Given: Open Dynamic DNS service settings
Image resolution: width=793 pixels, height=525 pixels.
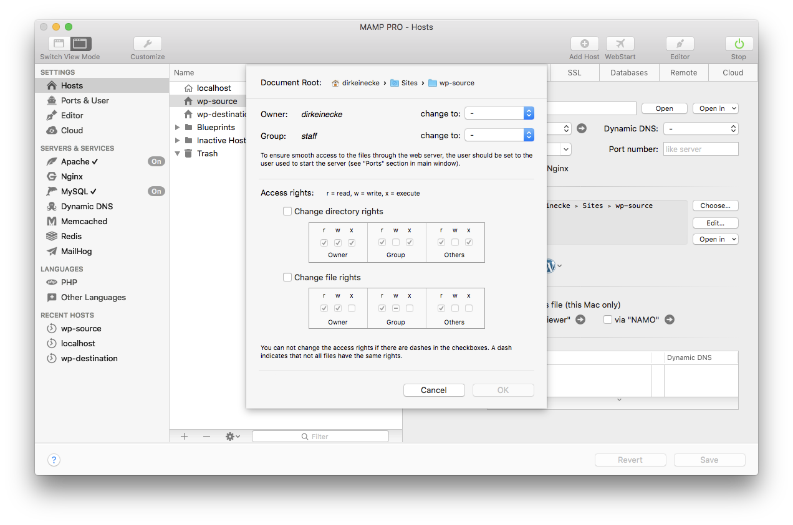Looking at the screenshot, I should click(102, 206).
